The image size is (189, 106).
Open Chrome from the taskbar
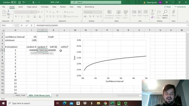point(105,103)
